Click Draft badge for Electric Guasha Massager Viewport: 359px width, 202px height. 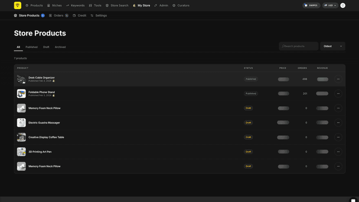click(248, 123)
